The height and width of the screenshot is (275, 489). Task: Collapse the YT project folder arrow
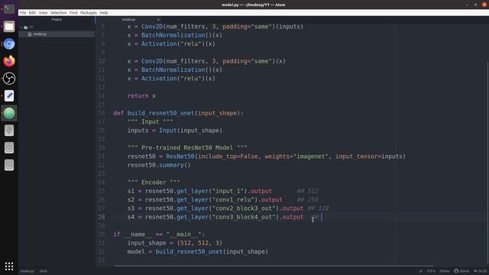tap(21, 27)
